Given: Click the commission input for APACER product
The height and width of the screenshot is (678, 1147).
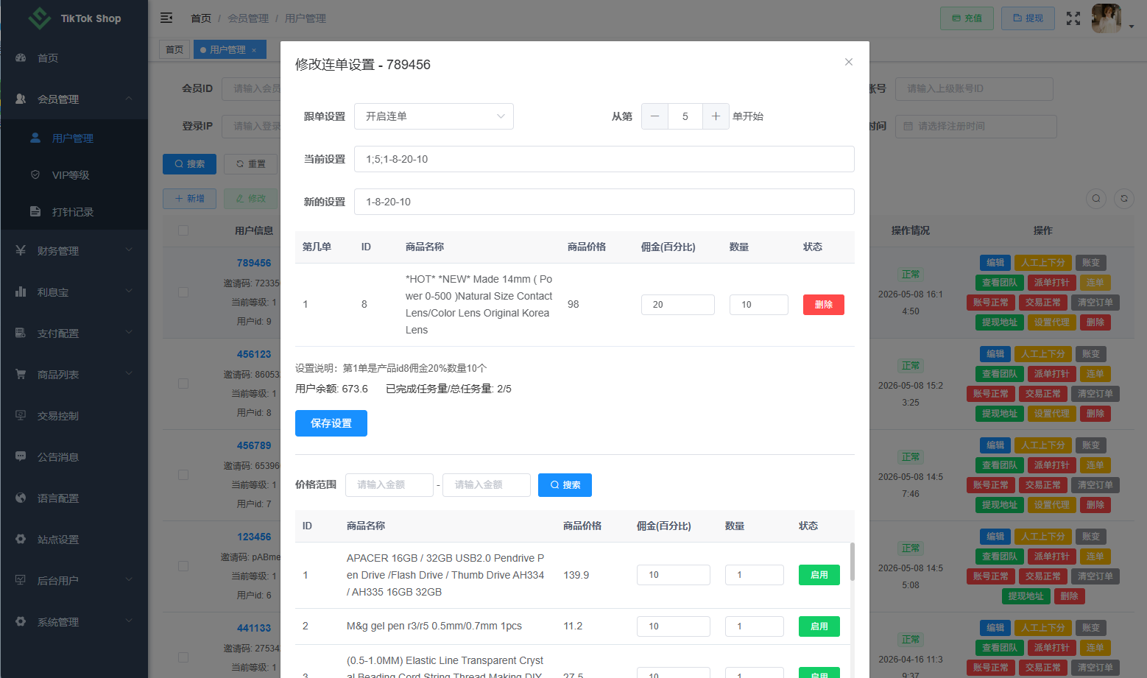Looking at the screenshot, I should click(674, 575).
